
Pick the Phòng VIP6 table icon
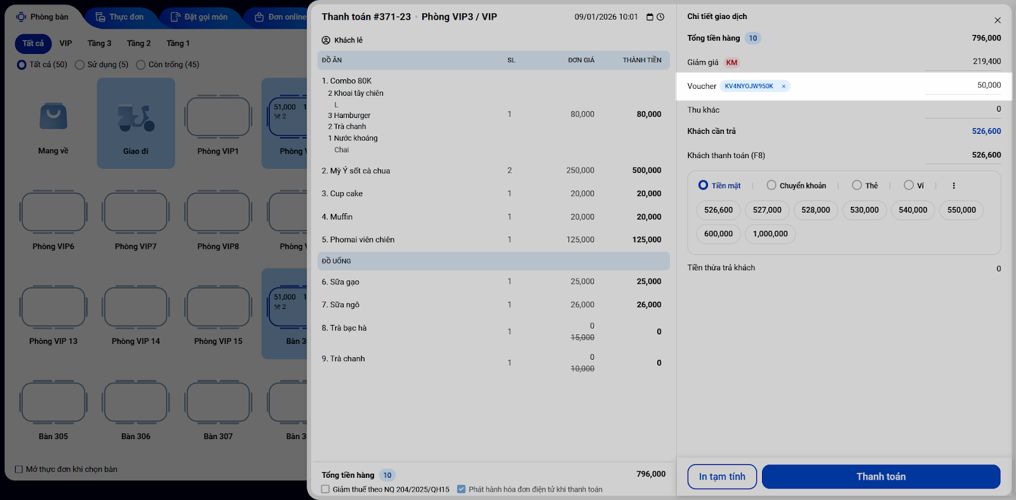click(53, 212)
